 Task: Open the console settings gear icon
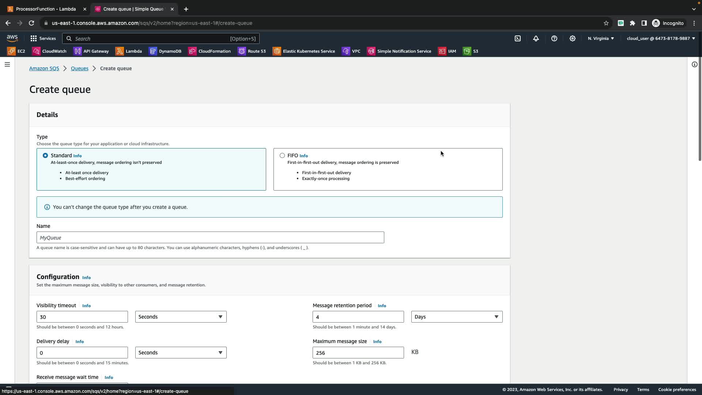point(573,38)
